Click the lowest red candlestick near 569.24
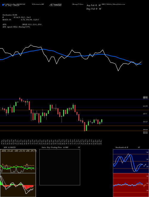Viewport: 149px width, 197px height. click(85, 127)
